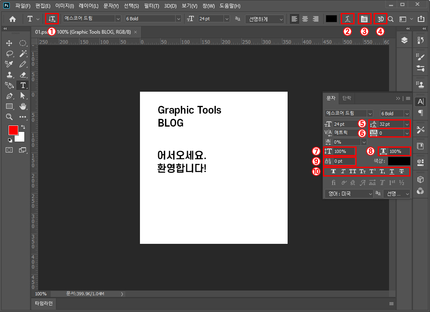Viewport: 430px width, 312px height.
Task: Toggle Small Caps style
Action: [x=363, y=171]
